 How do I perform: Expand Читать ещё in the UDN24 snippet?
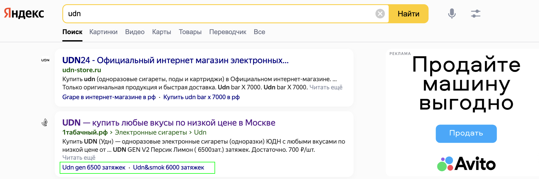326,87
